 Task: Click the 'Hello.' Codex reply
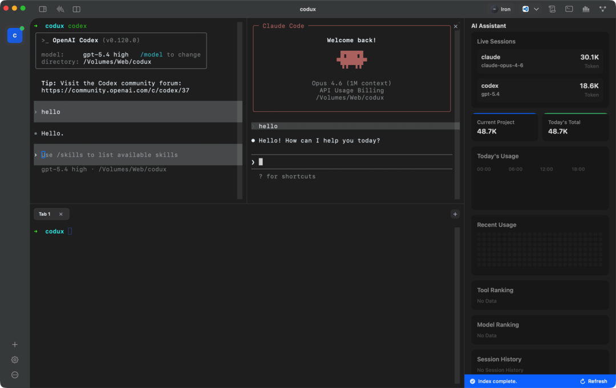tap(52, 133)
